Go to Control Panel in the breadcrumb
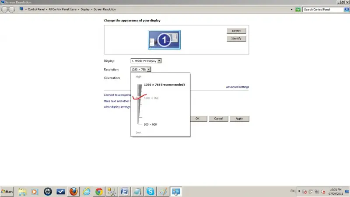This screenshot has width=350, height=197. point(36,9)
